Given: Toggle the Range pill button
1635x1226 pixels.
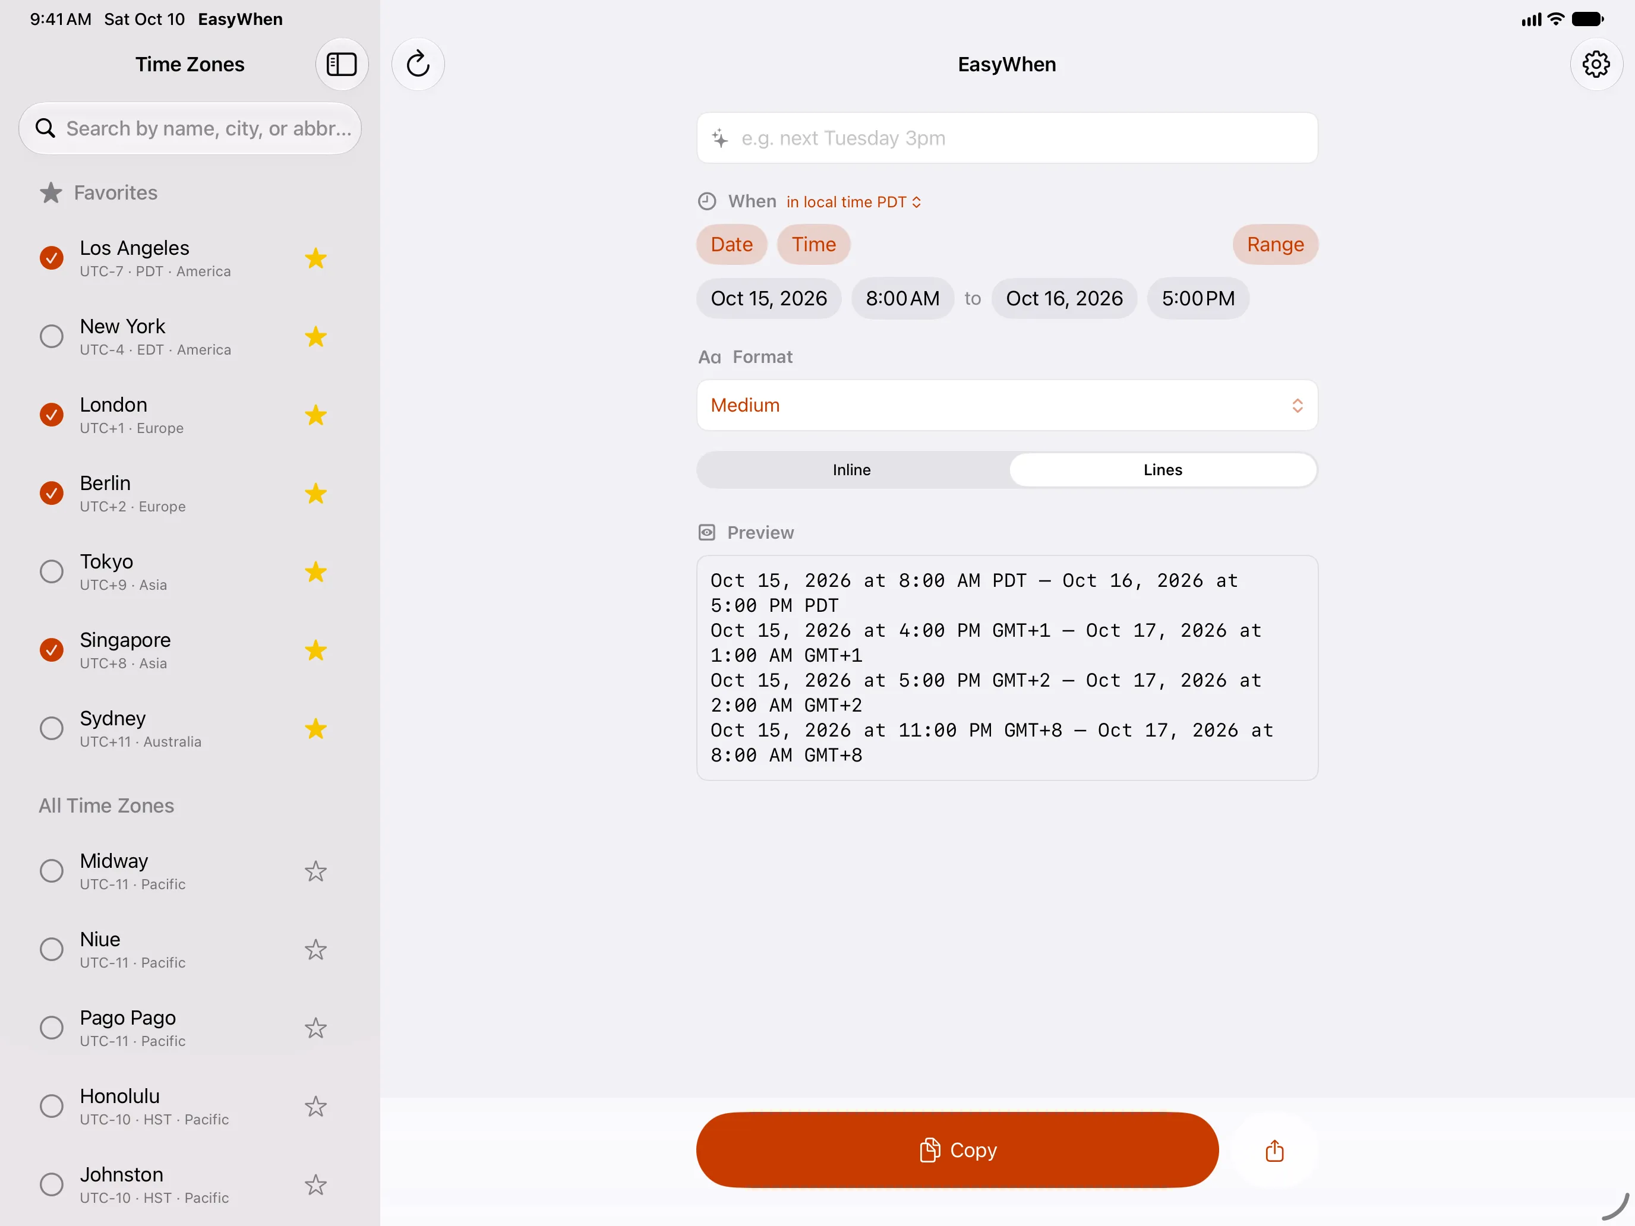Looking at the screenshot, I should click(1275, 245).
